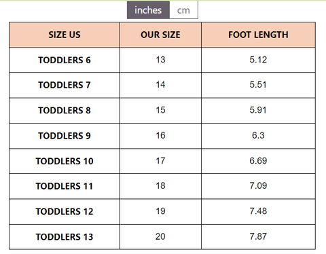Switch units to cm

point(183,10)
